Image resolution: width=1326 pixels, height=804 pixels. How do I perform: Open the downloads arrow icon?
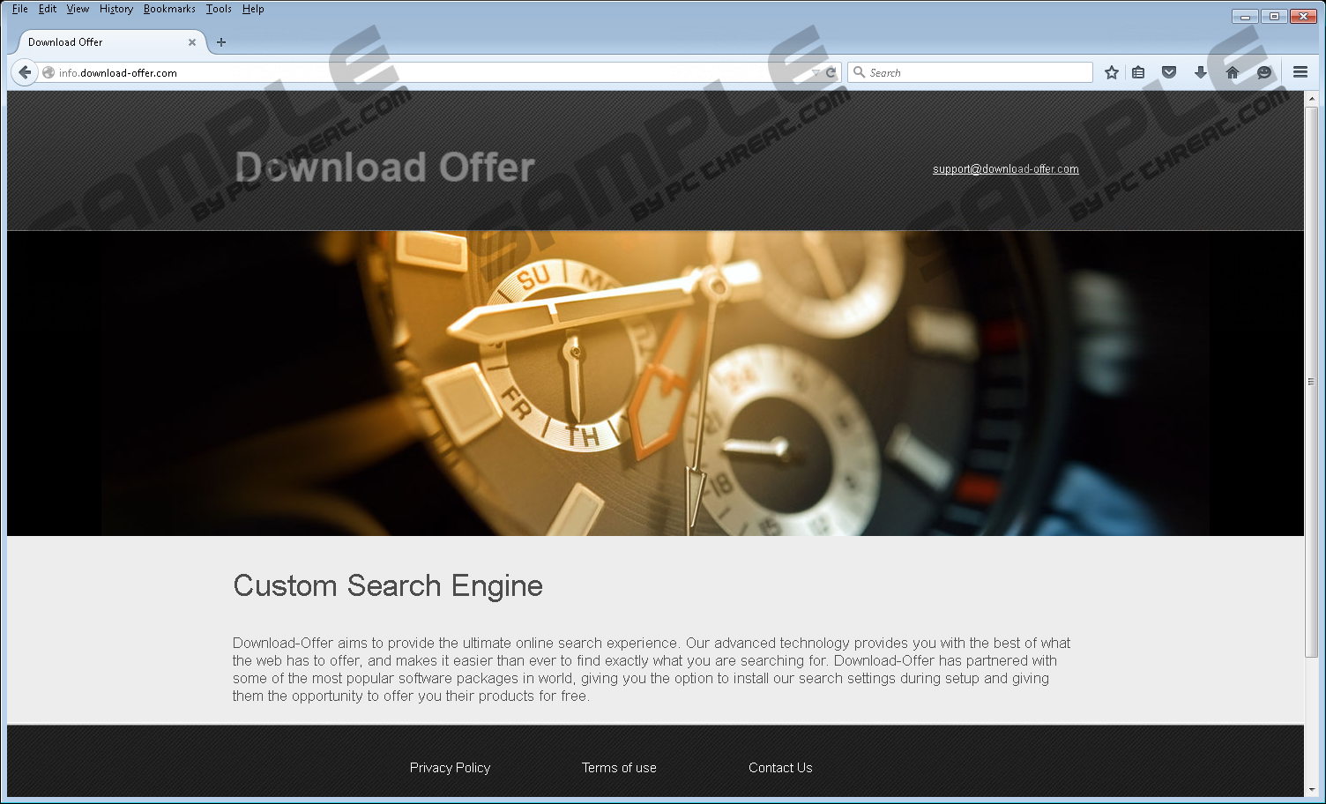[x=1201, y=72]
